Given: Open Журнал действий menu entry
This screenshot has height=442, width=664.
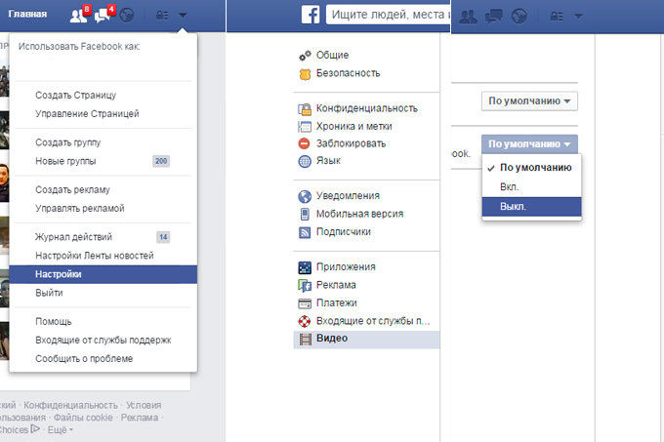Looking at the screenshot, I should 73,237.
